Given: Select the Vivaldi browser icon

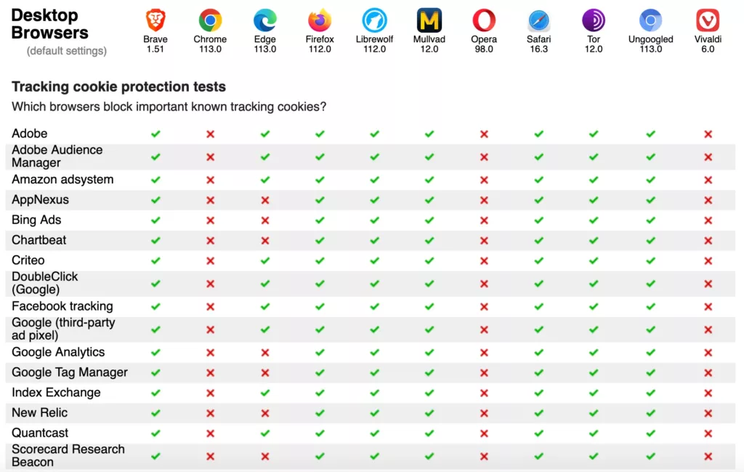Looking at the screenshot, I should pyautogui.click(x=708, y=20).
